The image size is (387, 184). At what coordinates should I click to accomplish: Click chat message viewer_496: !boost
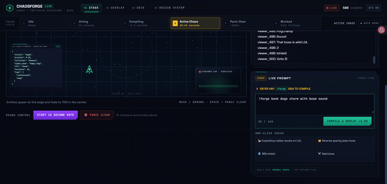pos(272,37)
